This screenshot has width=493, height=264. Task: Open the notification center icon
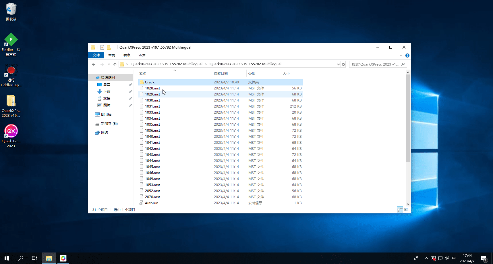(484, 258)
